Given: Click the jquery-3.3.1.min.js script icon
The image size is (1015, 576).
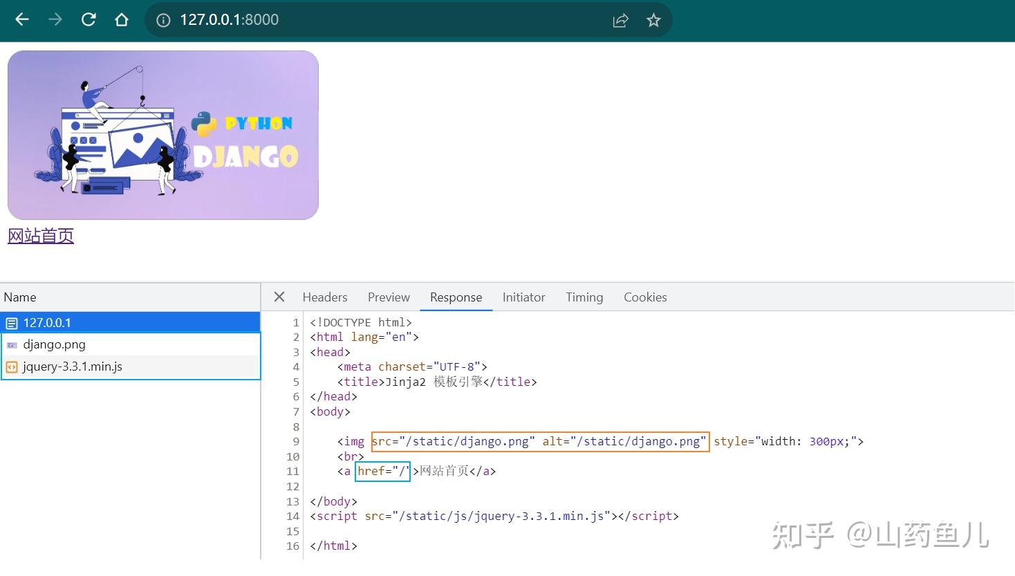Looking at the screenshot, I should click(12, 367).
